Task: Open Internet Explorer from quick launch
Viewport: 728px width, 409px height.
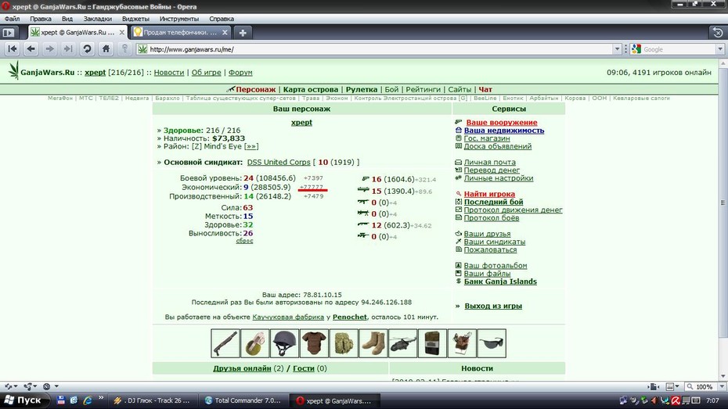Action: 88,400
